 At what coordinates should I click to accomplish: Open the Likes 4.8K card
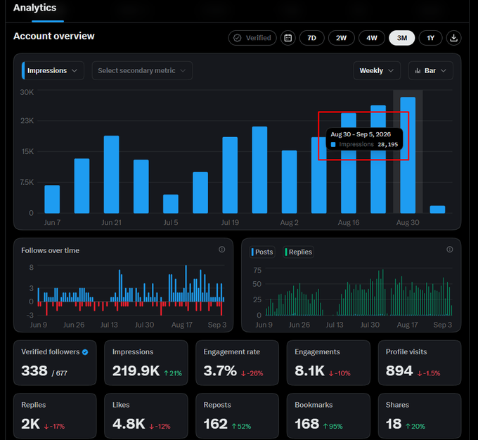click(x=146, y=415)
